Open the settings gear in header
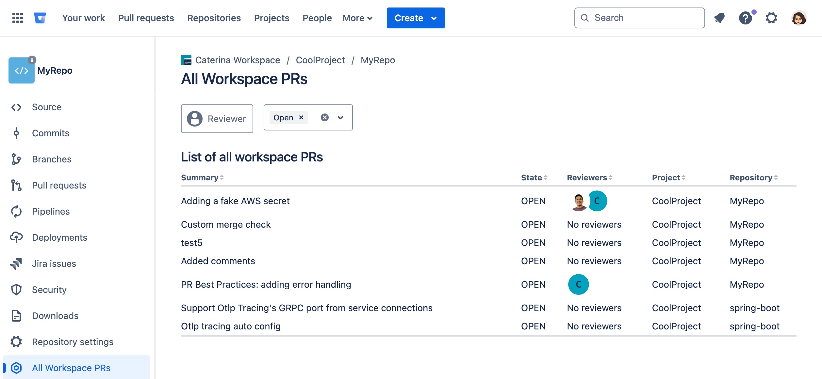 coord(771,18)
